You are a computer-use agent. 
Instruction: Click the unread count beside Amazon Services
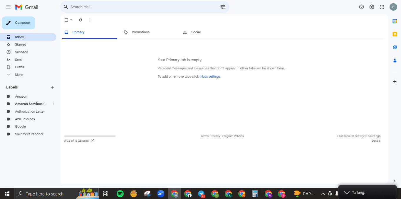pos(53,104)
